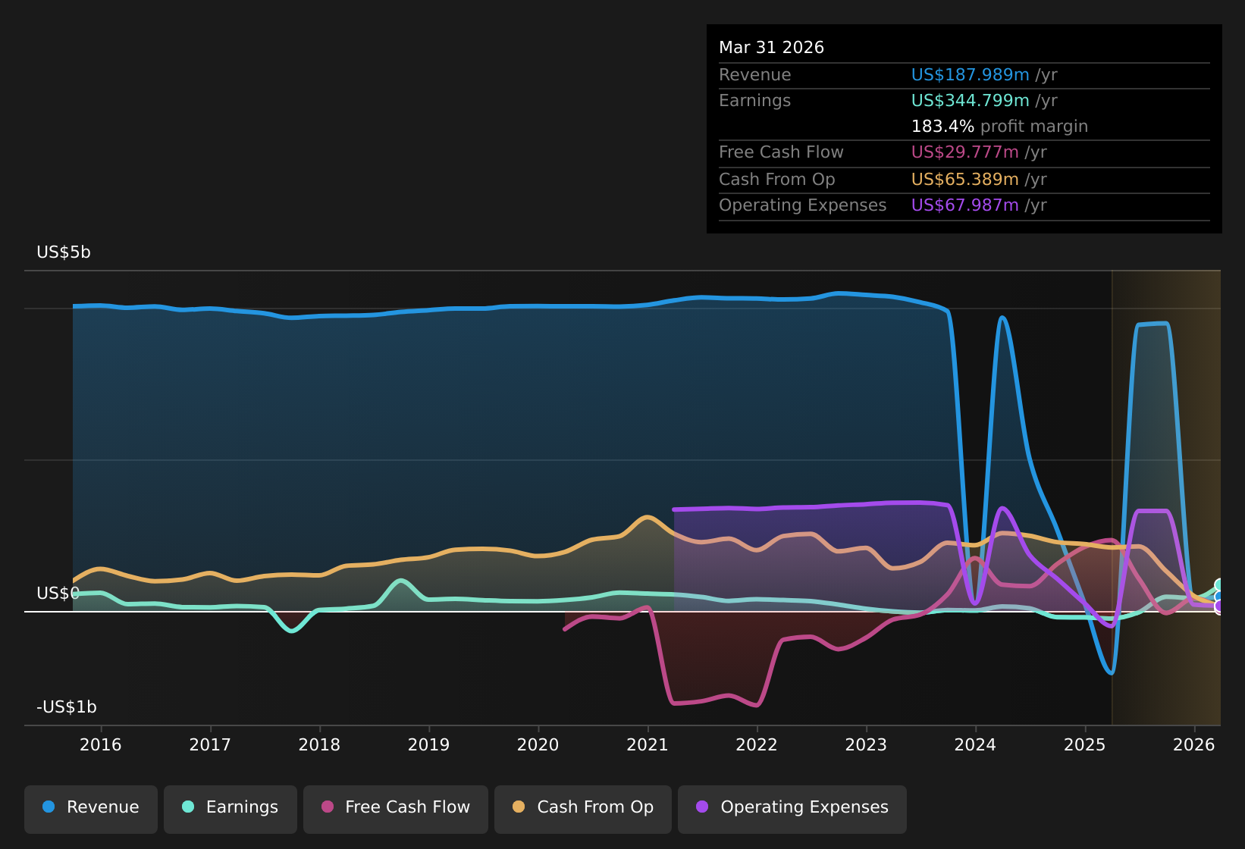Click the 2022 x-axis label

tap(757, 745)
